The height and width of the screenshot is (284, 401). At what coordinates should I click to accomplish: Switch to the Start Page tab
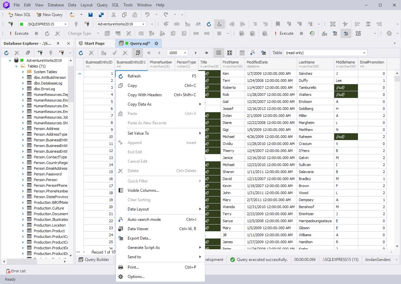[95, 43]
